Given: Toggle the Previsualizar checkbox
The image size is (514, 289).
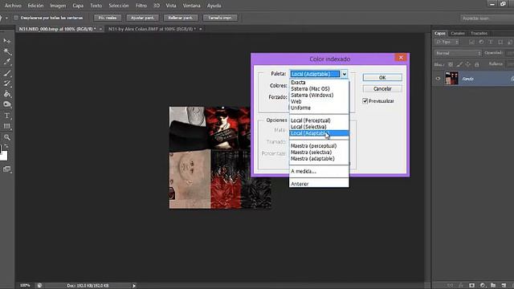Looking at the screenshot, I should pyautogui.click(x=365, y=101).
